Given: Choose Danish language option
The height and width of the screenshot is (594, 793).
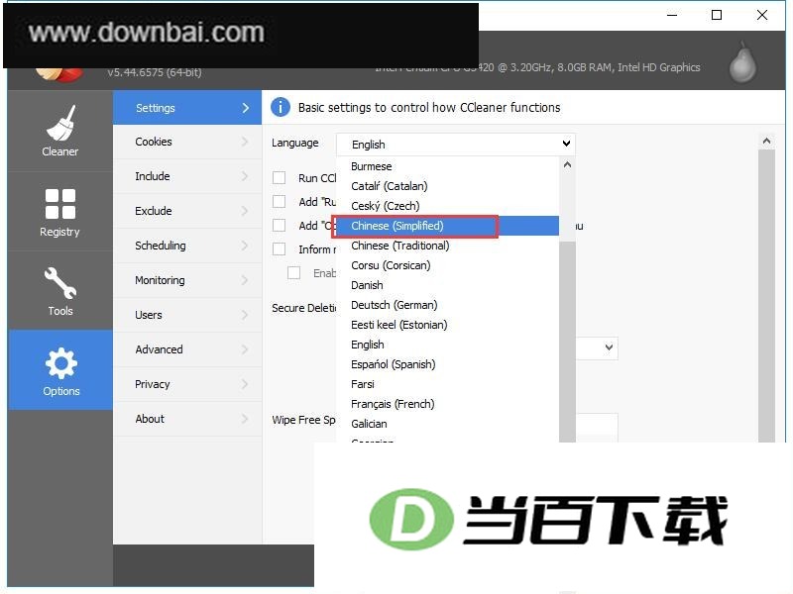Looking at the screenshot, I should 448,285.
